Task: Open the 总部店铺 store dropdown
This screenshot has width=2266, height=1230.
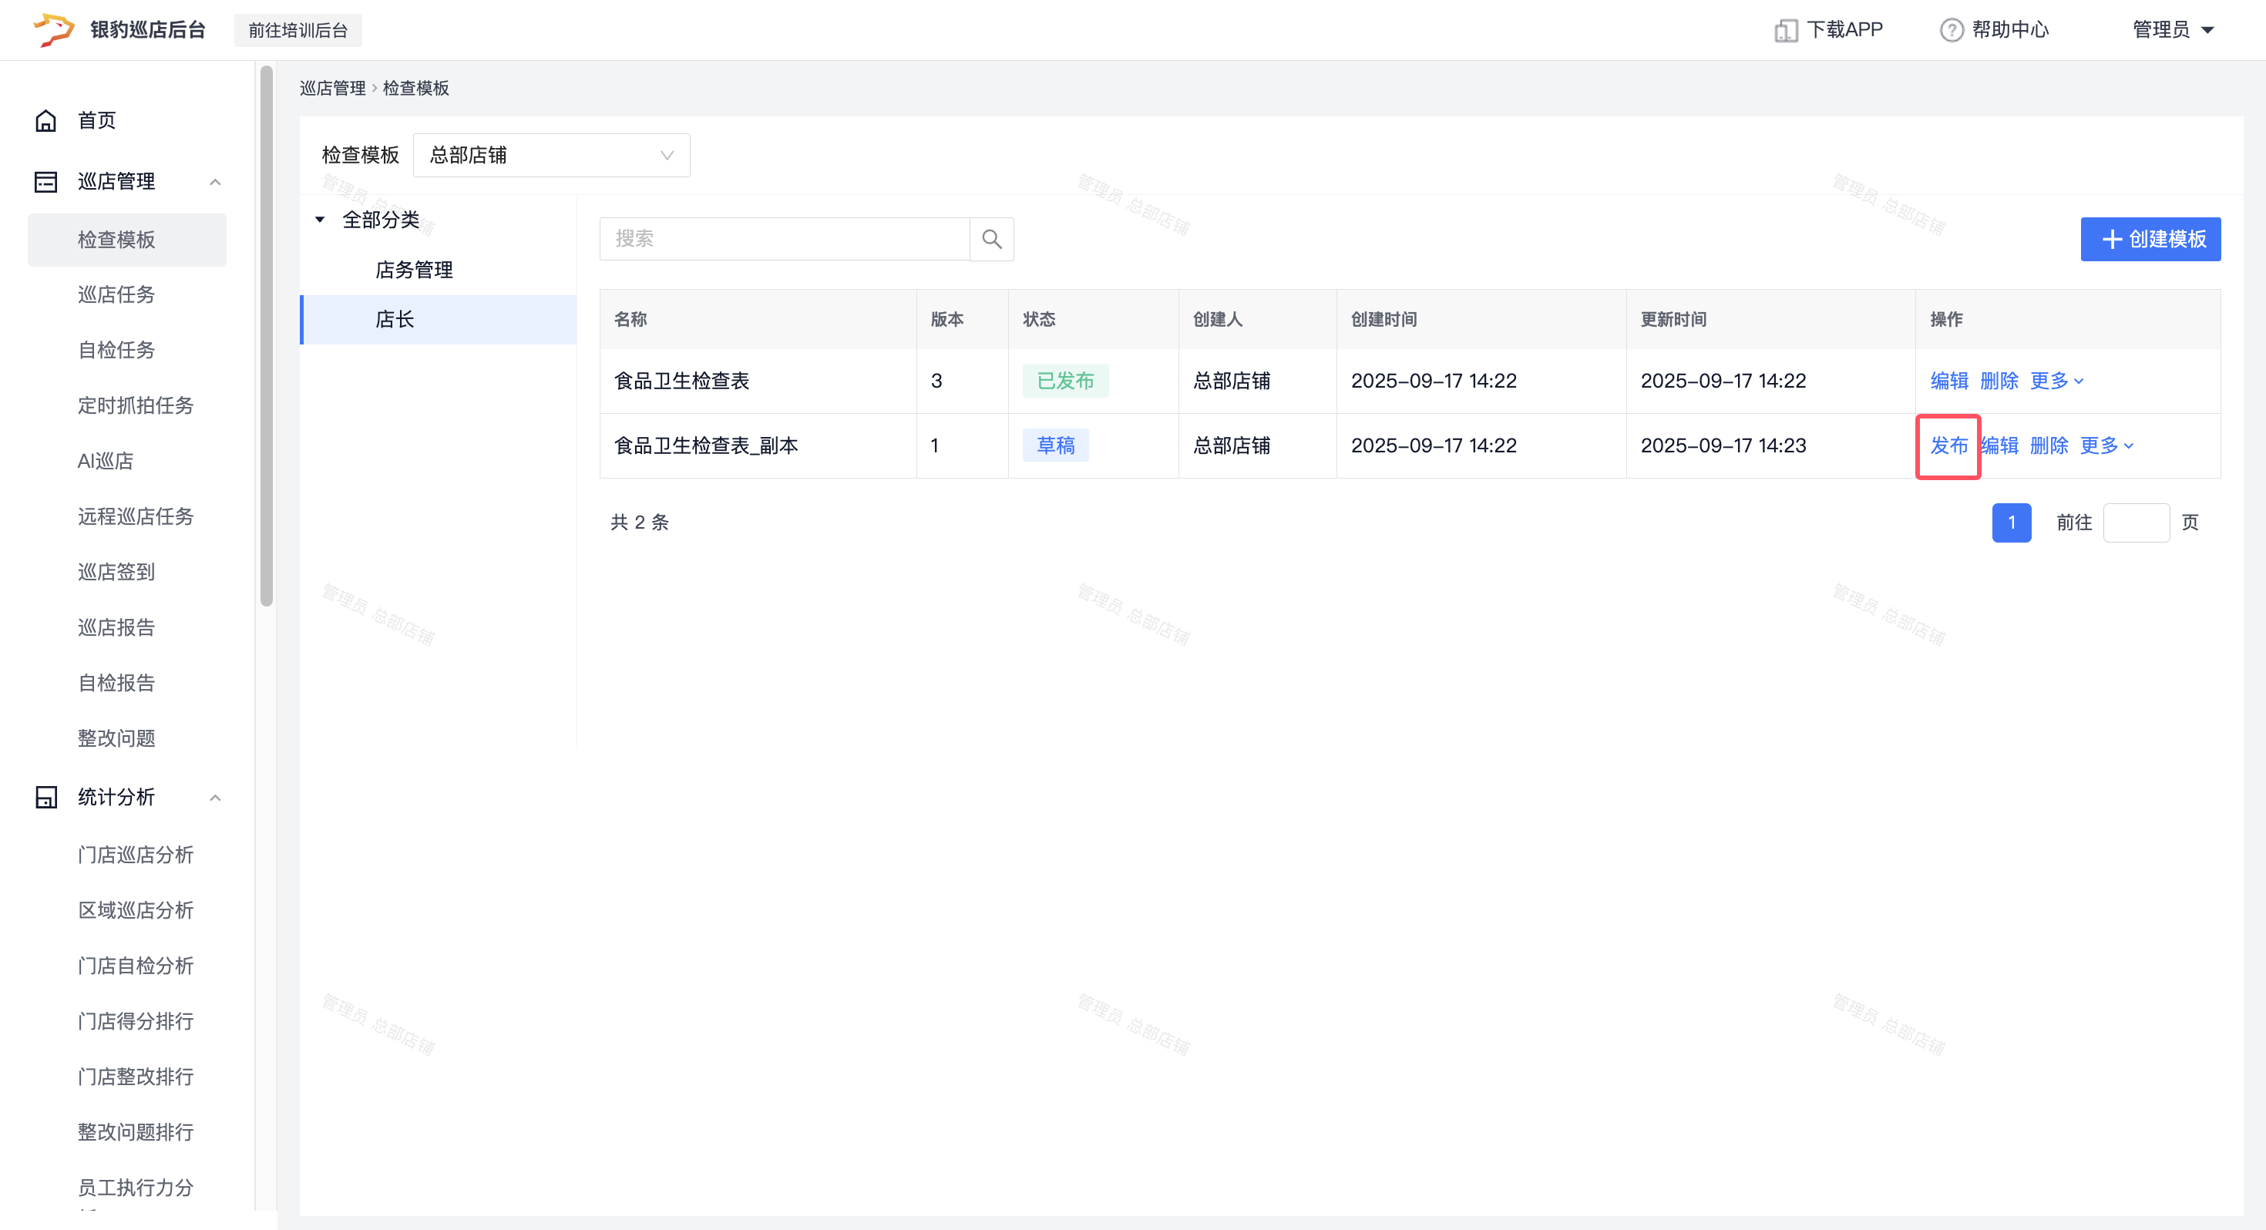Action: pos(550,156)
